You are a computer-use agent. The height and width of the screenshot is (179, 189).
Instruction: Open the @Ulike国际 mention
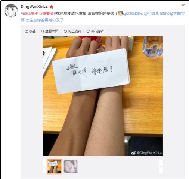click(x=133, y=13)
